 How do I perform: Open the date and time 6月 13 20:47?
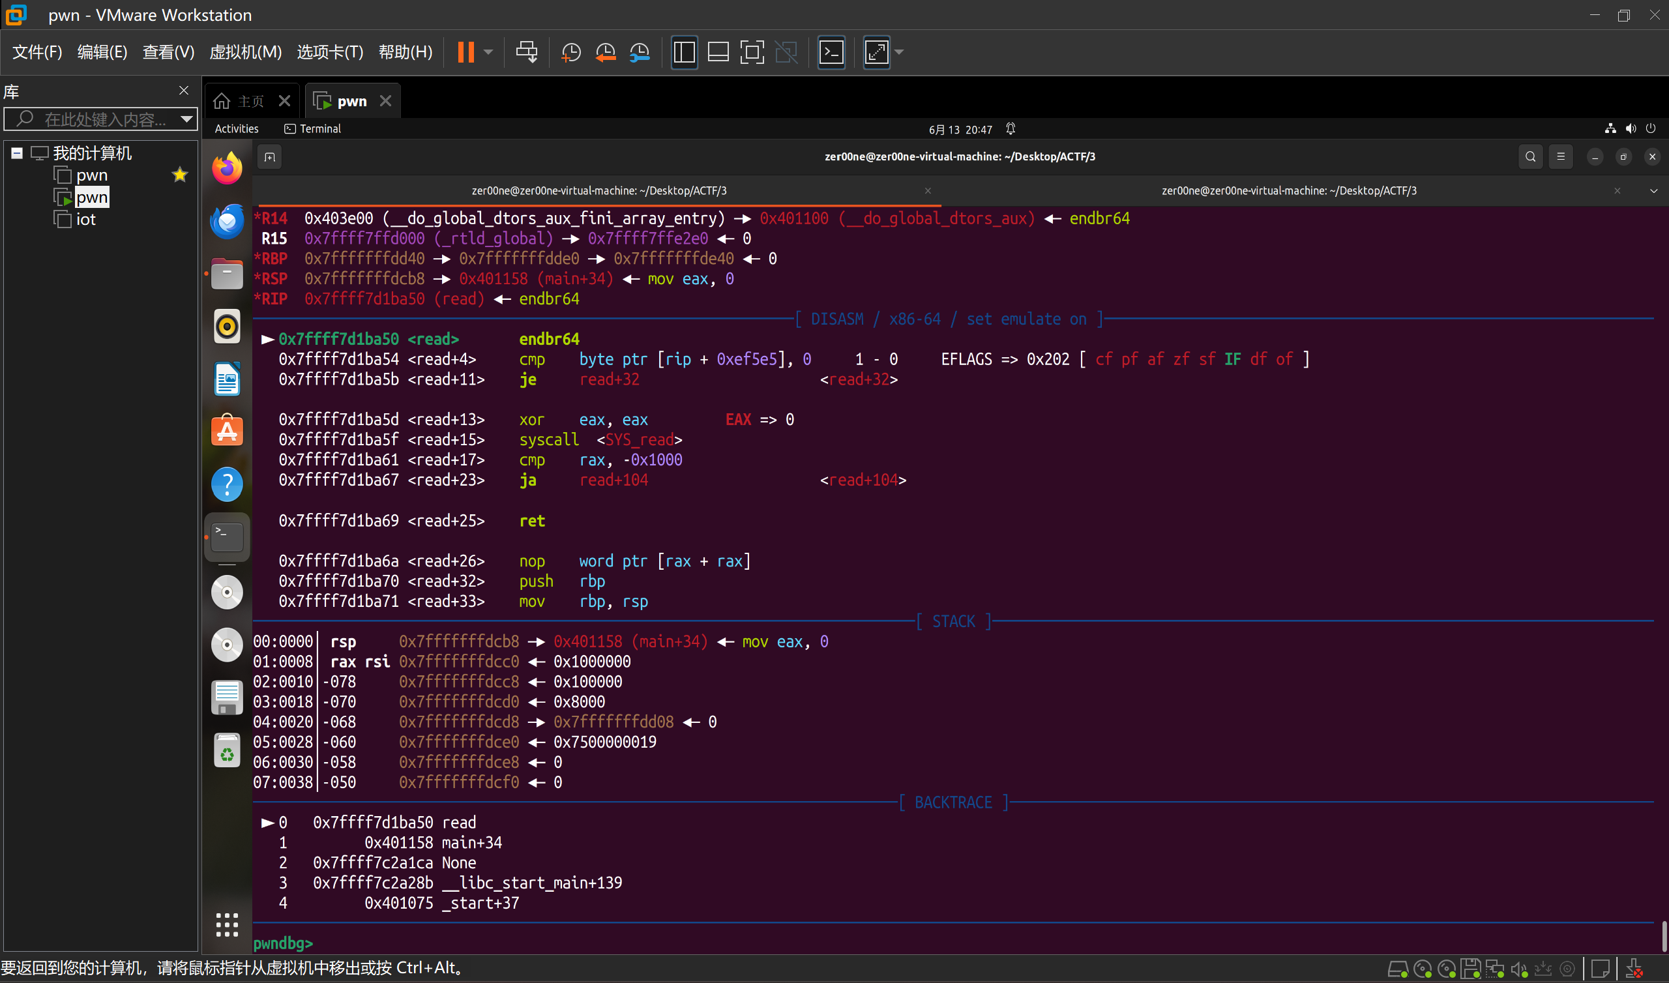point(960,129)
